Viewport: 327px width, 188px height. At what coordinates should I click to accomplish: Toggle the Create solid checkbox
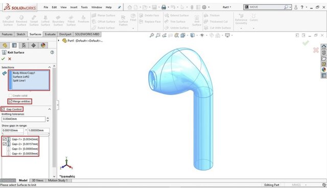(10, 96)
